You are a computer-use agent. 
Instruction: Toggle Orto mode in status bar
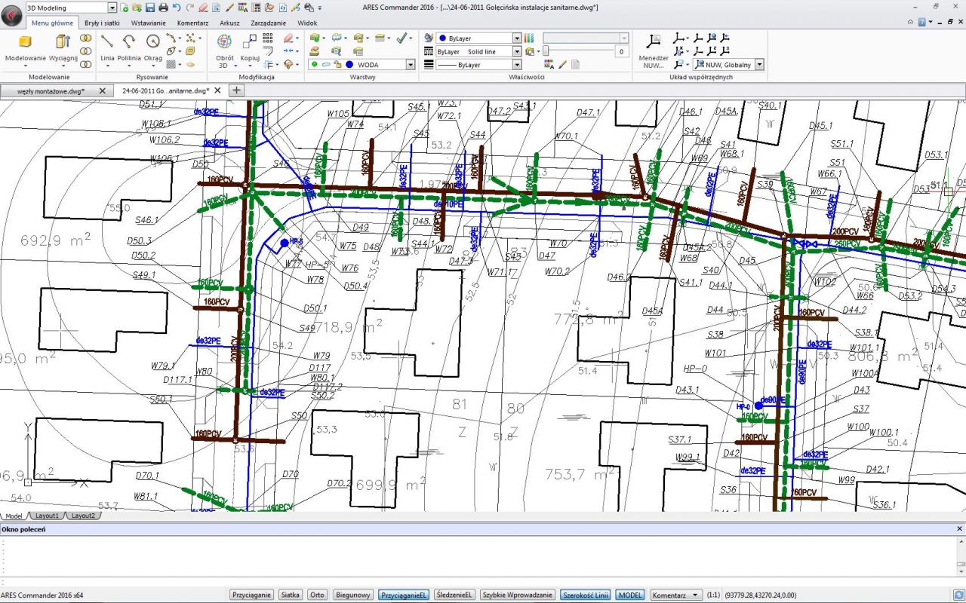[317, 595]
